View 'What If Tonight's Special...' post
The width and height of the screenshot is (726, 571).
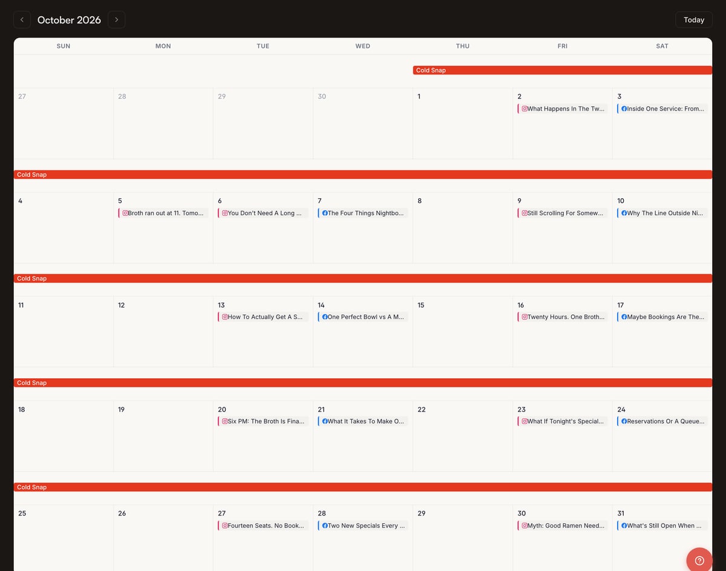pyautogui.click(x=563, y=422)
